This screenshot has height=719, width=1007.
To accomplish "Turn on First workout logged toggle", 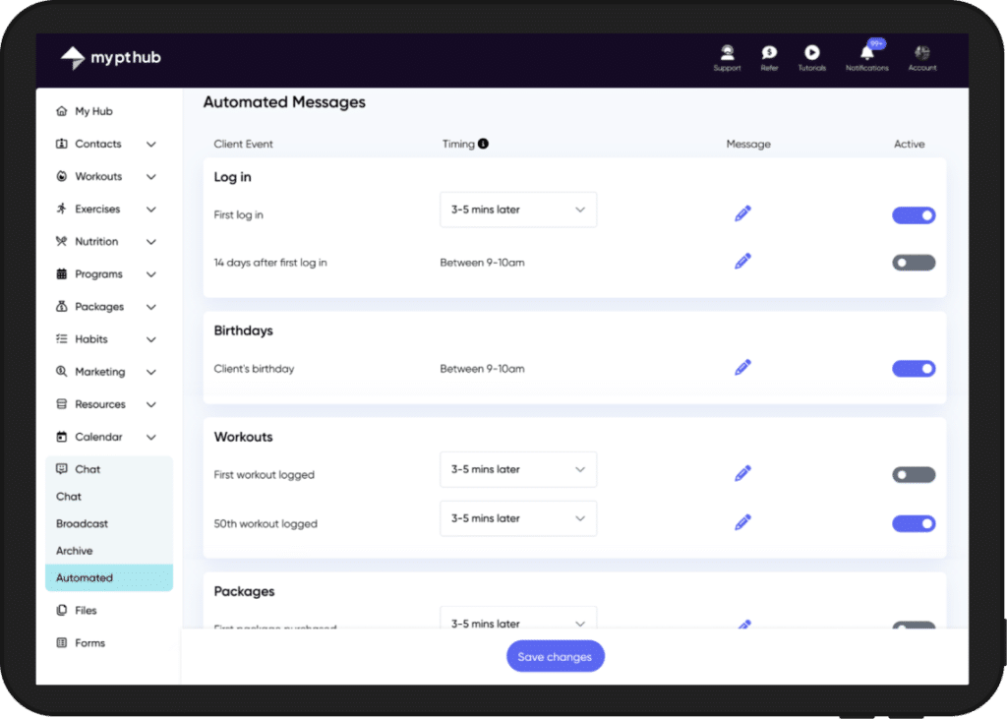I will 913,475.
